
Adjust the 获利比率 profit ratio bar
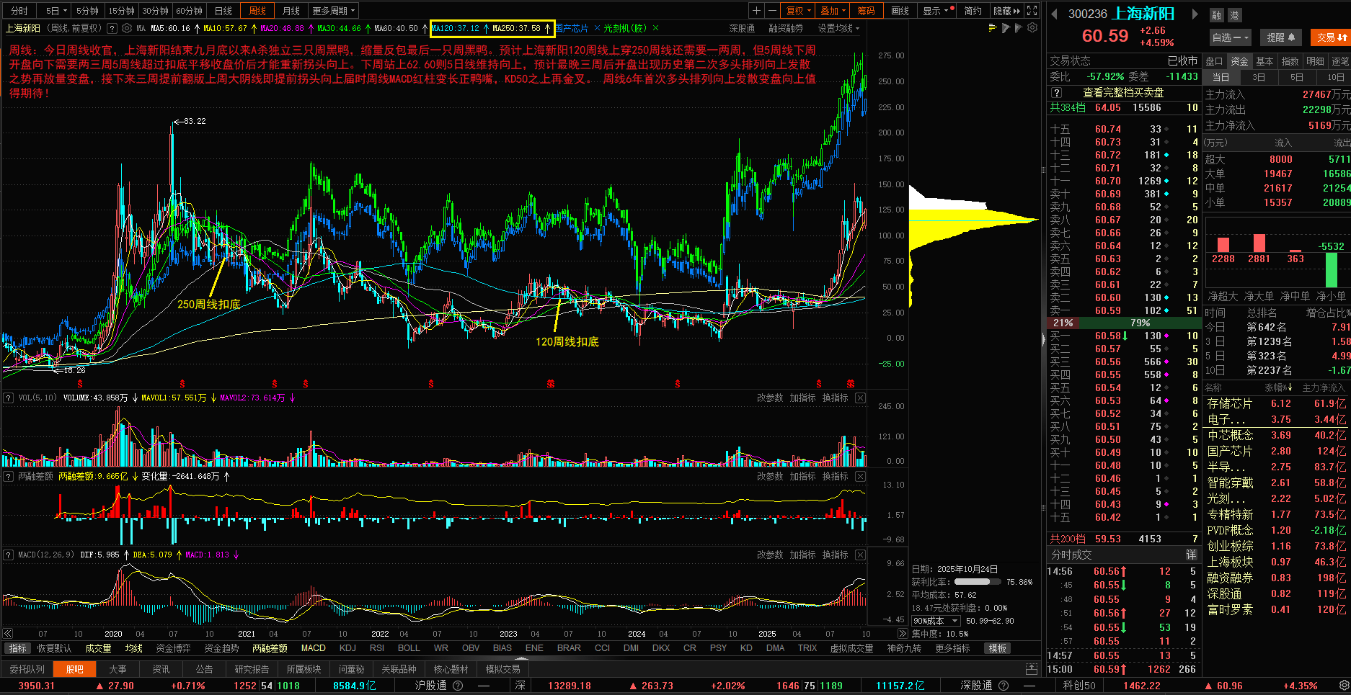[978, 582]
